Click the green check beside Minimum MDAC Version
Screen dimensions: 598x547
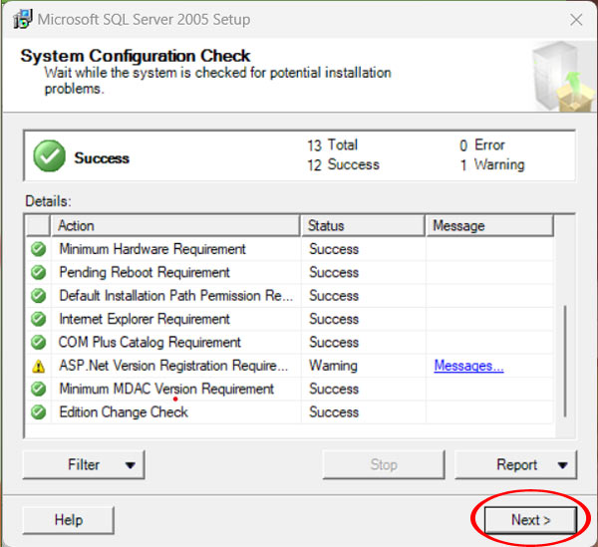pos(39,390)
